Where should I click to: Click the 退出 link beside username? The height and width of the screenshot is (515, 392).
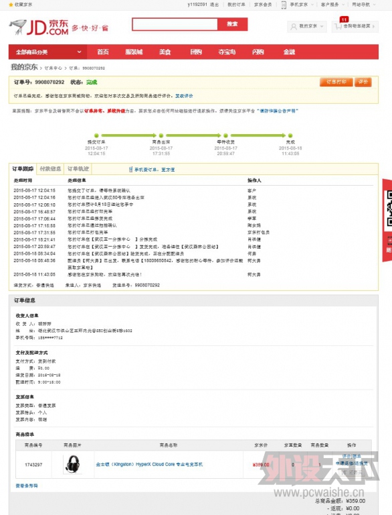coord(214,5)
